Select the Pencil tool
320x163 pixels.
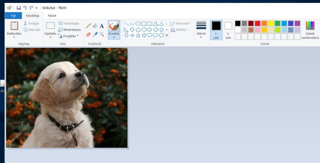(x=88, y=26)
